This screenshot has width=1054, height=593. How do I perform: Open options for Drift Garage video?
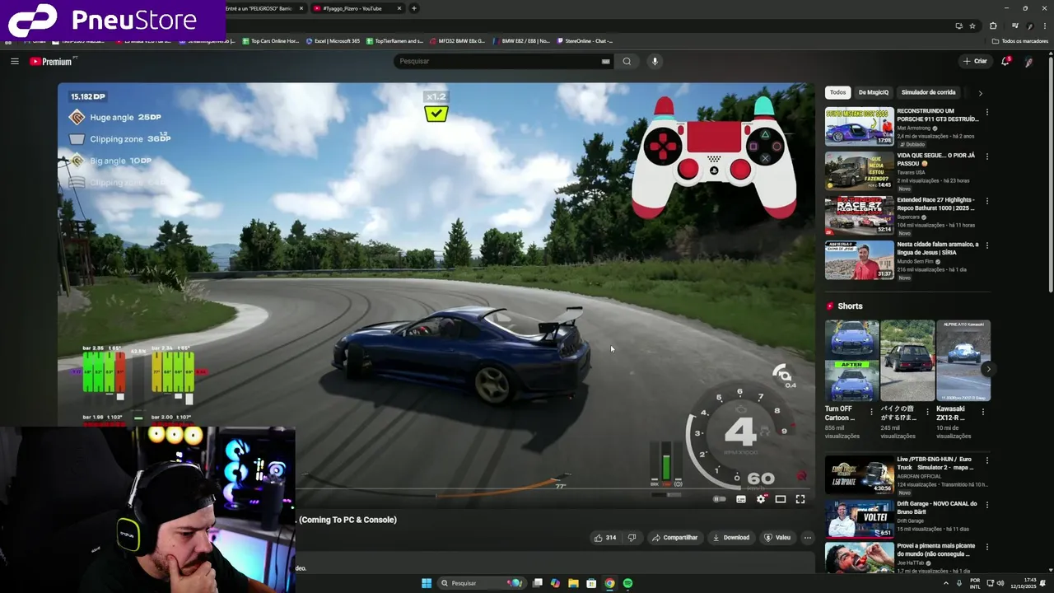(x=986, y=505)
